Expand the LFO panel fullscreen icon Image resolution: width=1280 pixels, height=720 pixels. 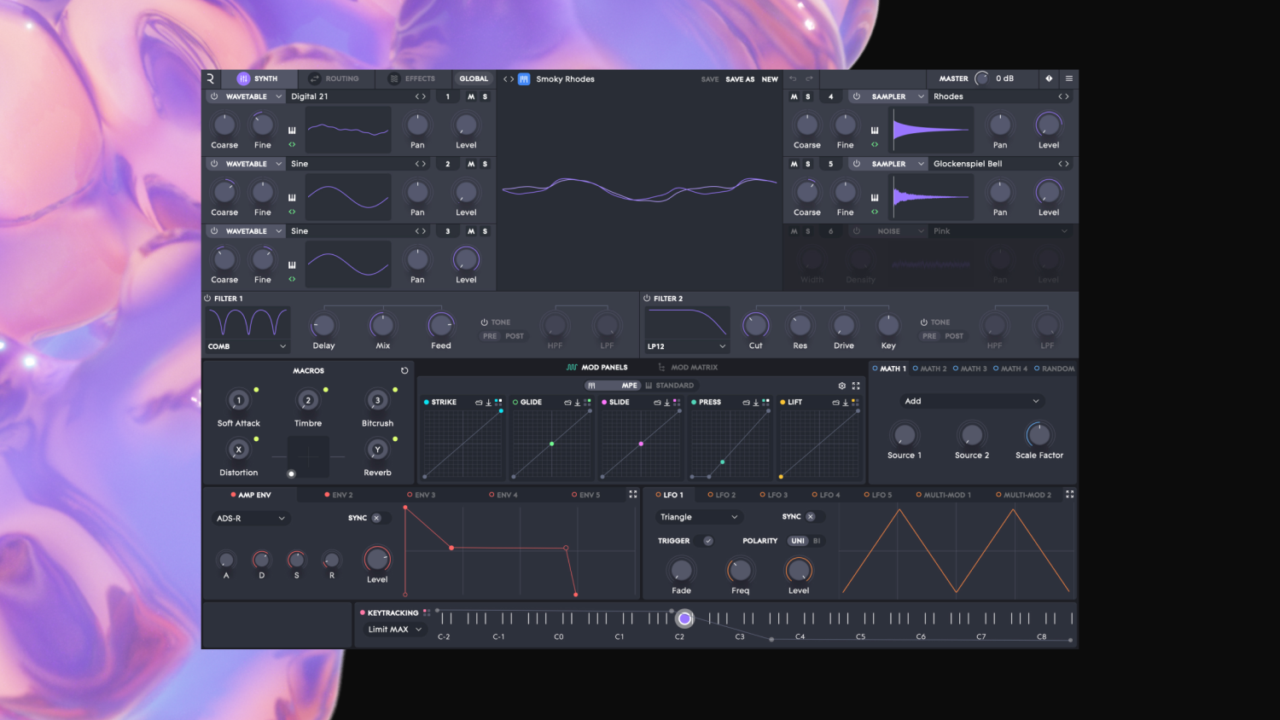1069,494
